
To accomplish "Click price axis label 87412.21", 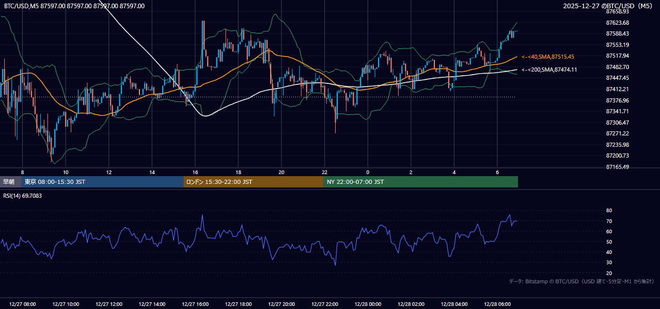I will click(x=618, y=89).
